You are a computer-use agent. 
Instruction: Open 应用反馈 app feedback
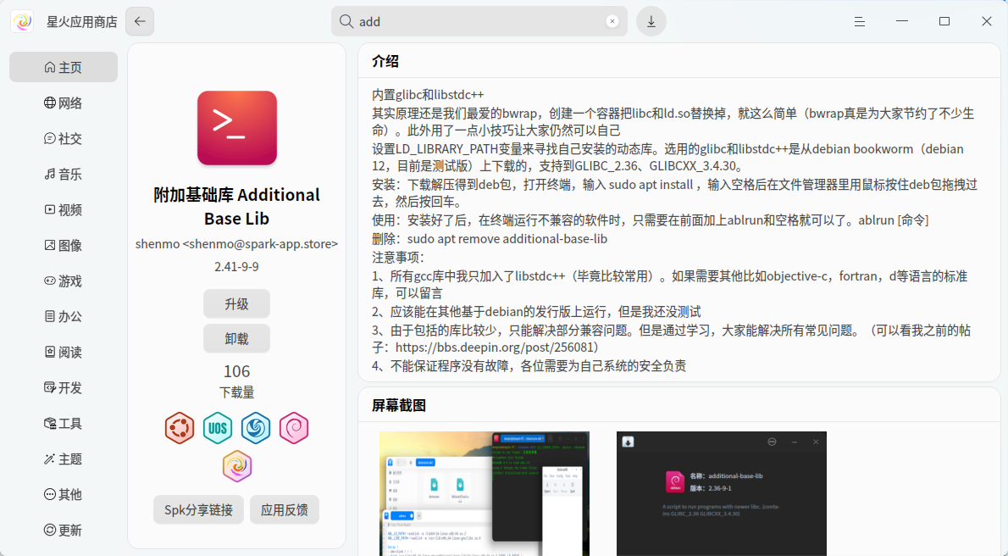(284, 509)
